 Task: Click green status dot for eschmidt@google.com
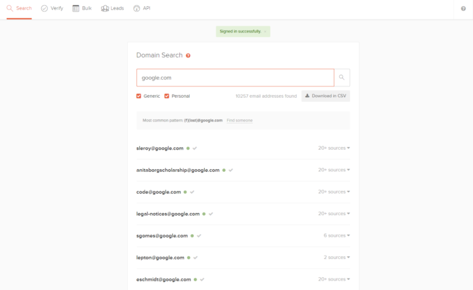pyautogui.click(x=195, y=279)
